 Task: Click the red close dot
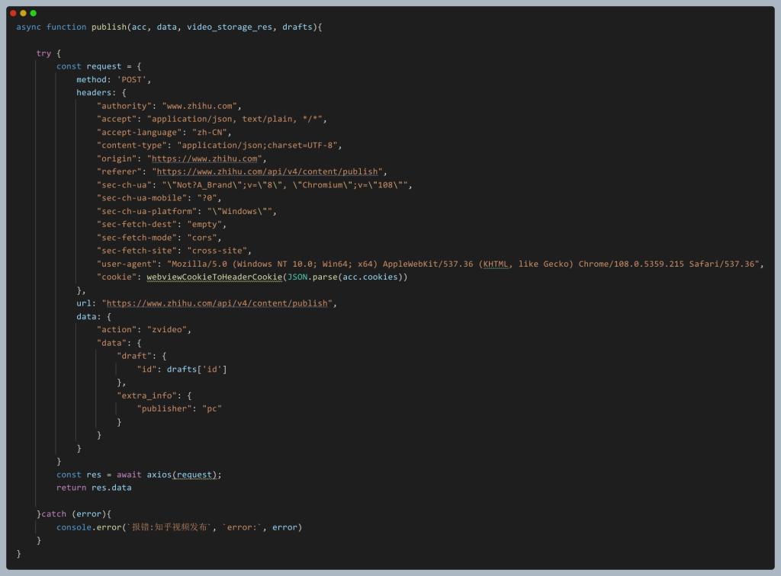coord(13,13)
